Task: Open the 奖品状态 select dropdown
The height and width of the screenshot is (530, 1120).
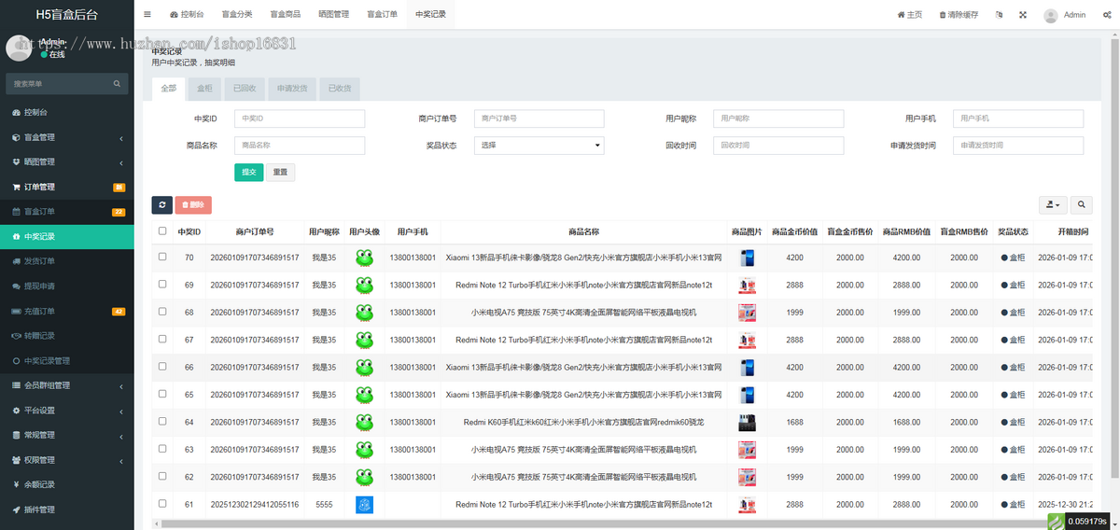Action: click(539, 146)
